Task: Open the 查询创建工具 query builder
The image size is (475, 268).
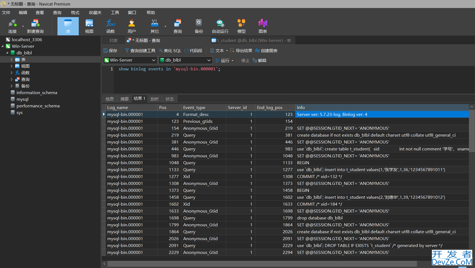Action: pyautogui.click(x=140, y=51)
